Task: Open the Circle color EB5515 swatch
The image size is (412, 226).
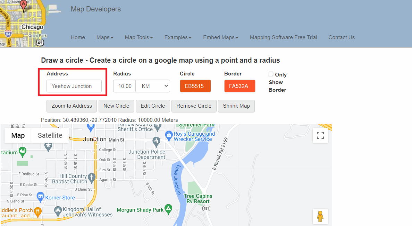Action: pos(195,86)
